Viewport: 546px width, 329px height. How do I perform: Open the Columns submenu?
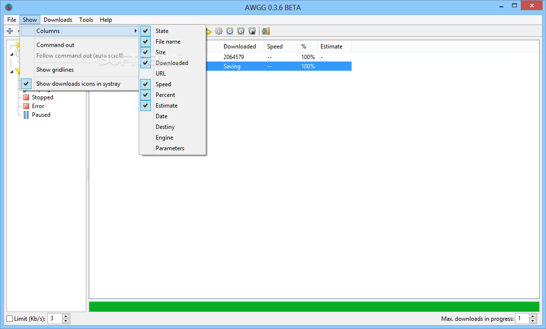coord(80,31)
